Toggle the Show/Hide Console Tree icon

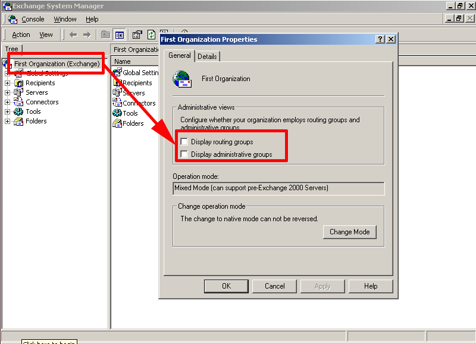pyautogui.click(x=120, y=35)
